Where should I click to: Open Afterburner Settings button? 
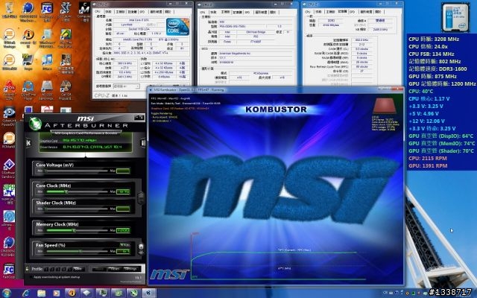click(130, 269)
